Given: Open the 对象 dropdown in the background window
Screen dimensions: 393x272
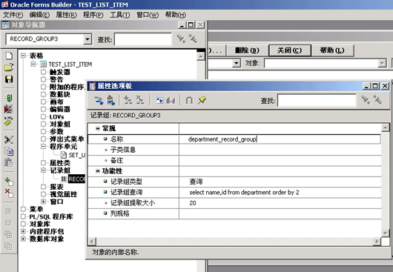Looking at the screenshot, I should click(x=382, y=63).
